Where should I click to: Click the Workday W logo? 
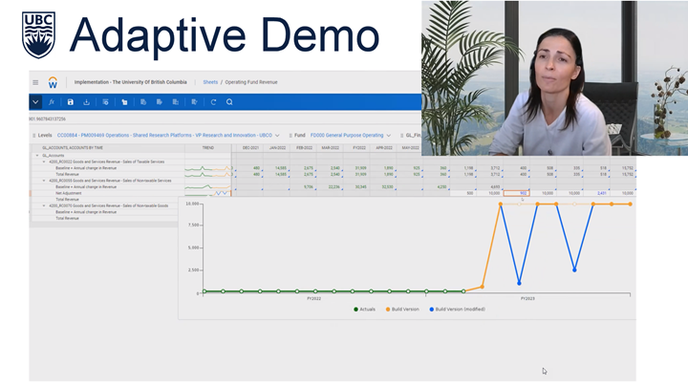(x=53, y=82)
